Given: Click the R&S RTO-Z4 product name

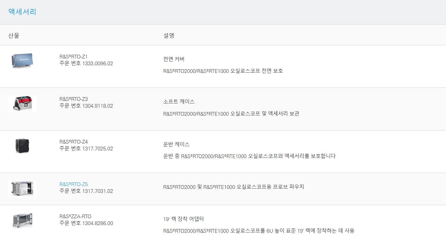Looking at the screenshot, I should tap(74, 142).
